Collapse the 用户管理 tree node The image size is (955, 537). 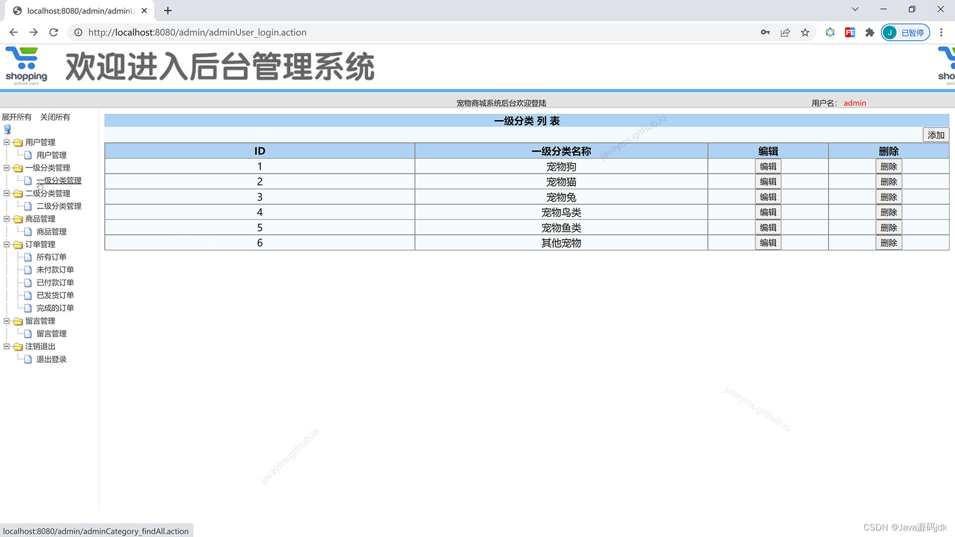pos(7,142)
